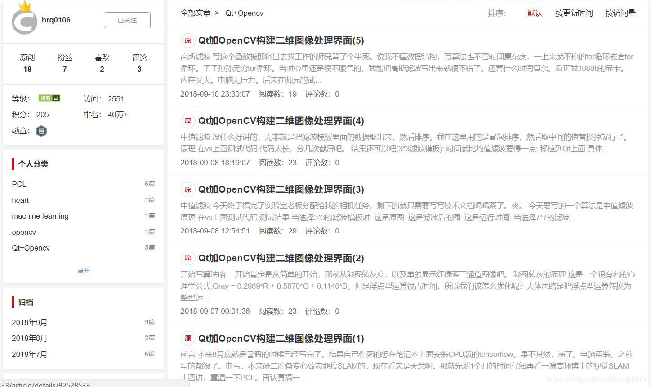This screenshot has width=651, height=387.
Task: Click the 积分 value 205
Action: tap(43, 114)
